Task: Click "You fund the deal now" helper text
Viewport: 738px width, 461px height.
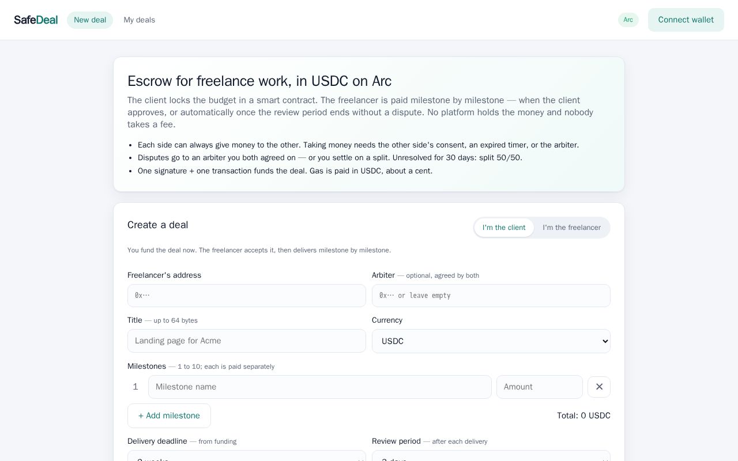Action: click(259, 250)
